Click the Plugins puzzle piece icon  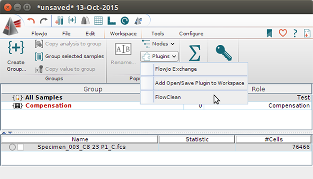pyautogui.click(x=146, y=56)
